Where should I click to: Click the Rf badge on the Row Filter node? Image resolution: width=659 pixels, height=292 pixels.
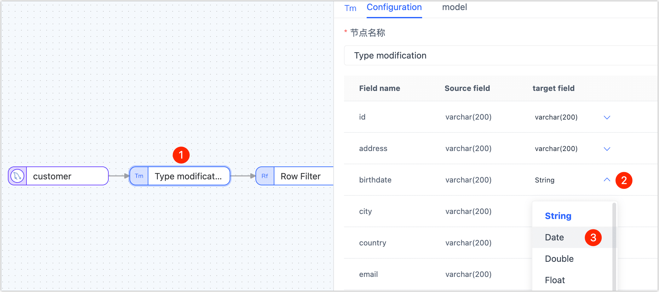coord(265,176)
